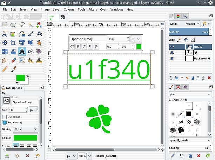The image size is (215, 160).
Task: Choose the Fuzzy Select magic wand tool
Action: tap(31, 25)
